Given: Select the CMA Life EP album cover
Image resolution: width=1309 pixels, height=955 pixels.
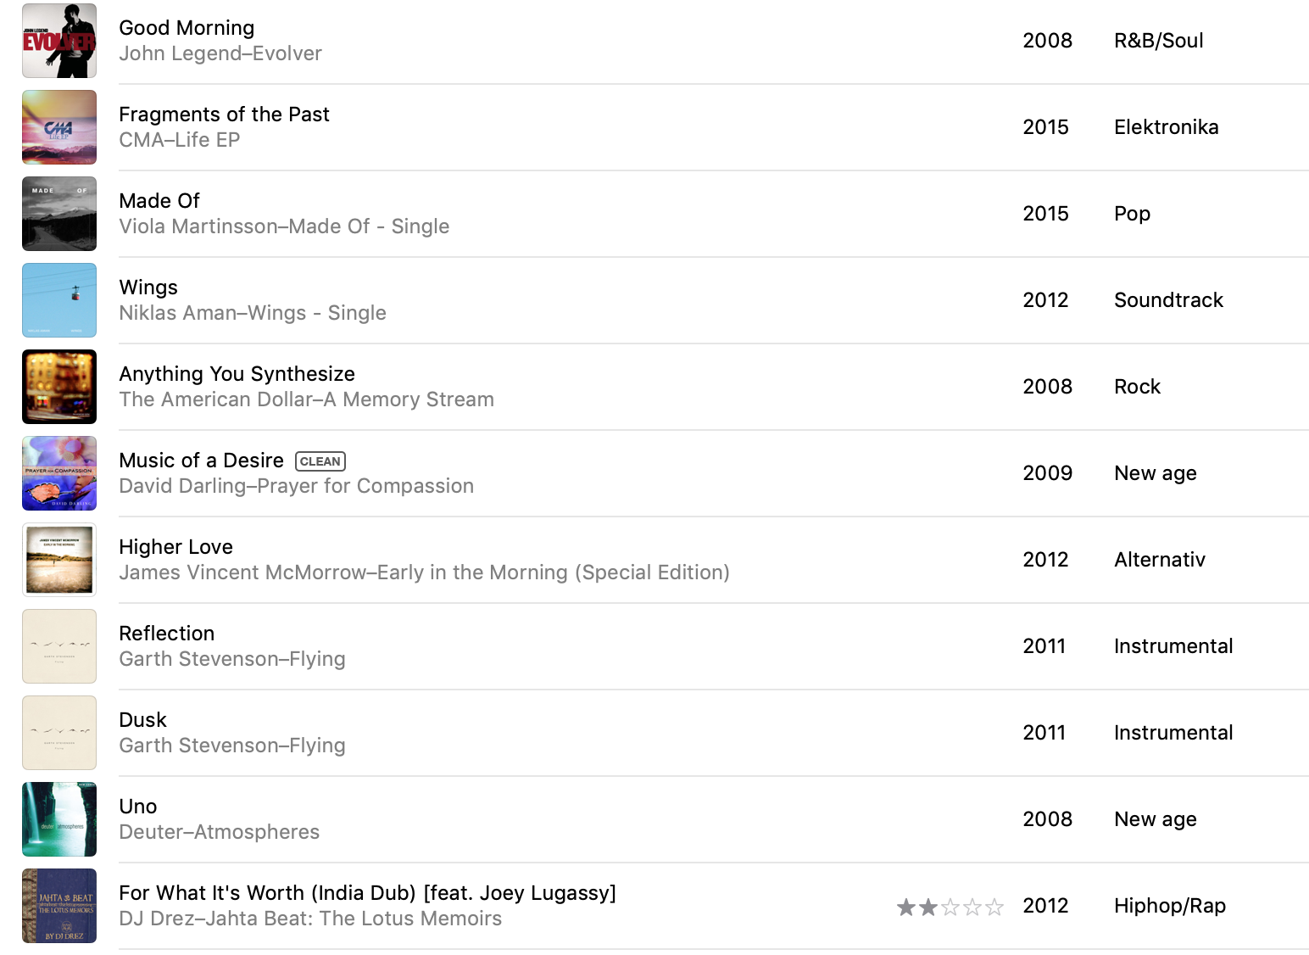Looking at the screenshot, I should [59, 127].
